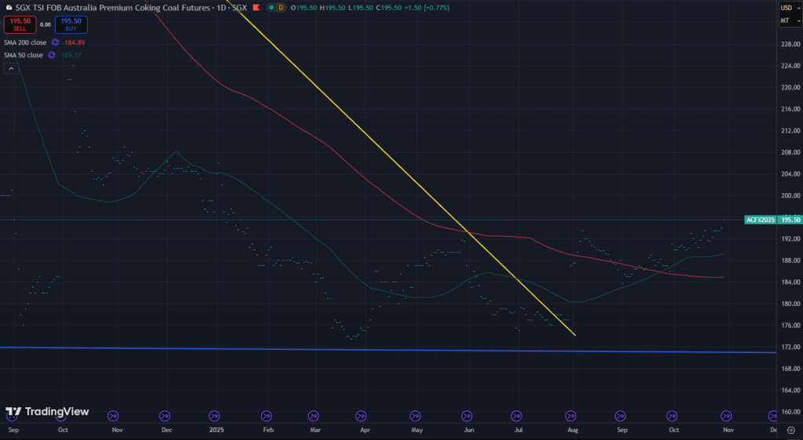Click the contract rollover marker above Nov 2024

[x=112, y=416]
